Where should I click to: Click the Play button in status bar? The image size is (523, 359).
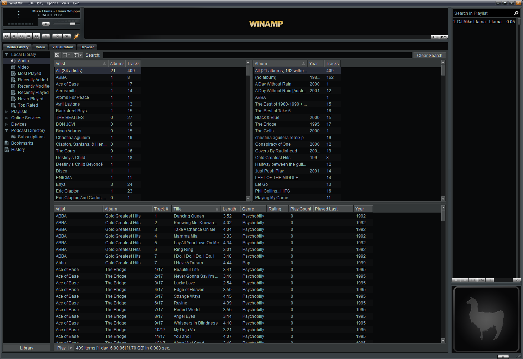pyautogui.click(x=61, y=348)
